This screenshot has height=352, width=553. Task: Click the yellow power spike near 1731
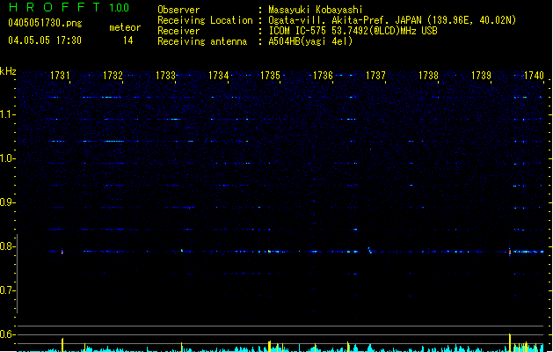tap(62, 345)
